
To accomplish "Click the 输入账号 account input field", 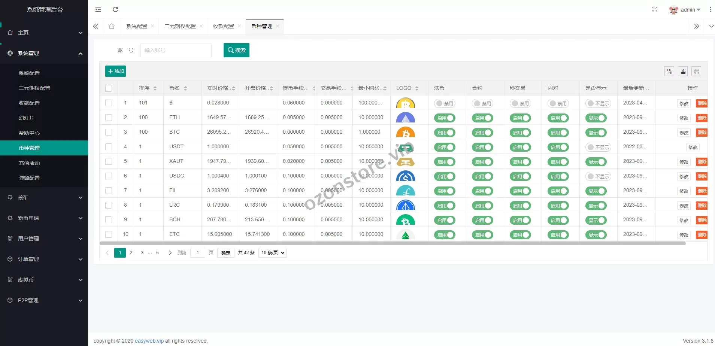I will [176, 50].
